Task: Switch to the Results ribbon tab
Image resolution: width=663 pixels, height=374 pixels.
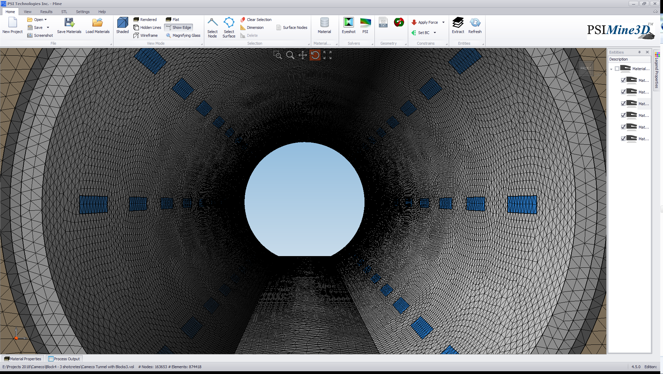Action: (x=46, y=12)
